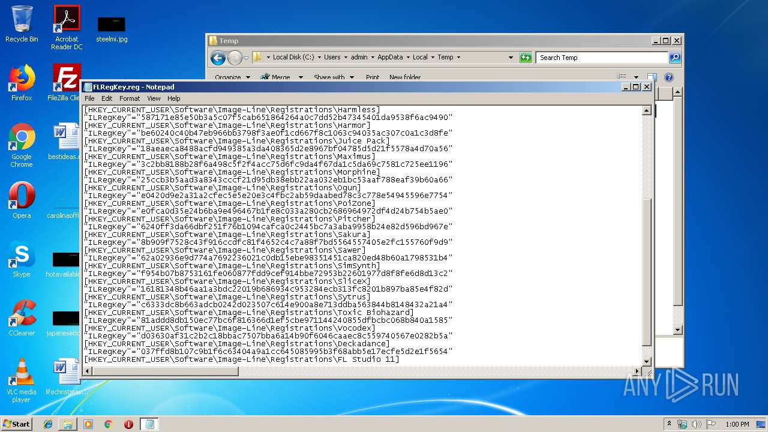The image size is (768, 432).
Task: Toggle preview pane button in Explorer
Action: click(x=652, y=77)
